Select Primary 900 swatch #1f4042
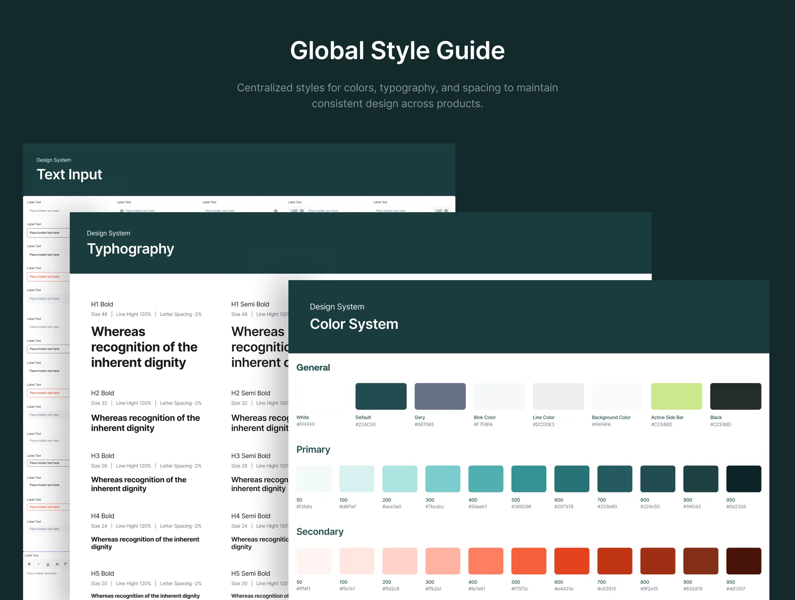The image size is (795, 600). 701,479
